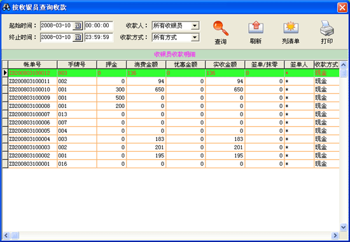Image resolution: width=350 pixels, height=242 pixels.
Task: Close the 按收银员查询收款 window
Action: (x=342, y=8)
